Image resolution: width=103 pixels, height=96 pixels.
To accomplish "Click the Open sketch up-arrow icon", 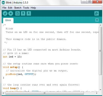I will tap(23, 13).
